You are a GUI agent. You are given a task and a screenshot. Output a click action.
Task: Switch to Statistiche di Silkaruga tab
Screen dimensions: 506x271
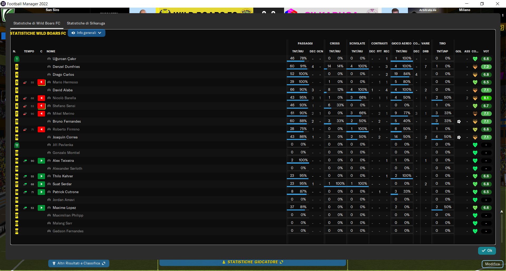(86, 23)
